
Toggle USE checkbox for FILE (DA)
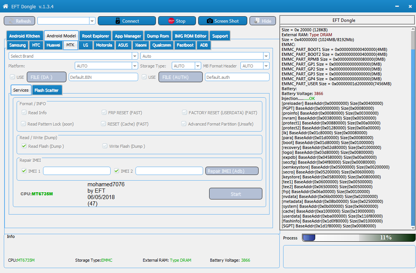12,77
